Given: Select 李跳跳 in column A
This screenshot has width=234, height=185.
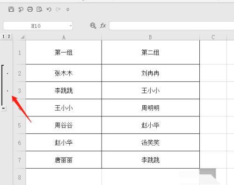Looking at the screenshot, I should click(x=64, y=91).
